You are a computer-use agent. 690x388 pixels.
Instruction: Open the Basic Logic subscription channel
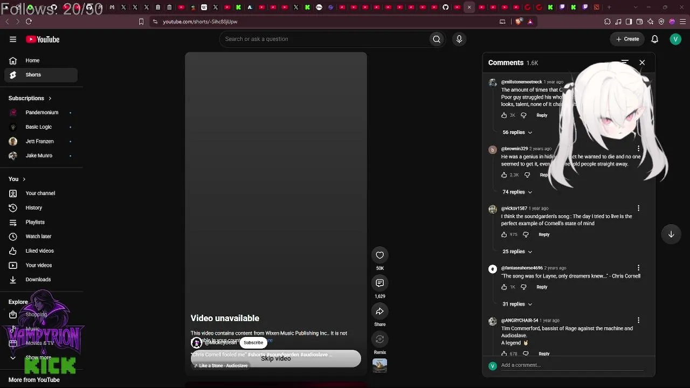pyautogui.click(x=41, y=127)
